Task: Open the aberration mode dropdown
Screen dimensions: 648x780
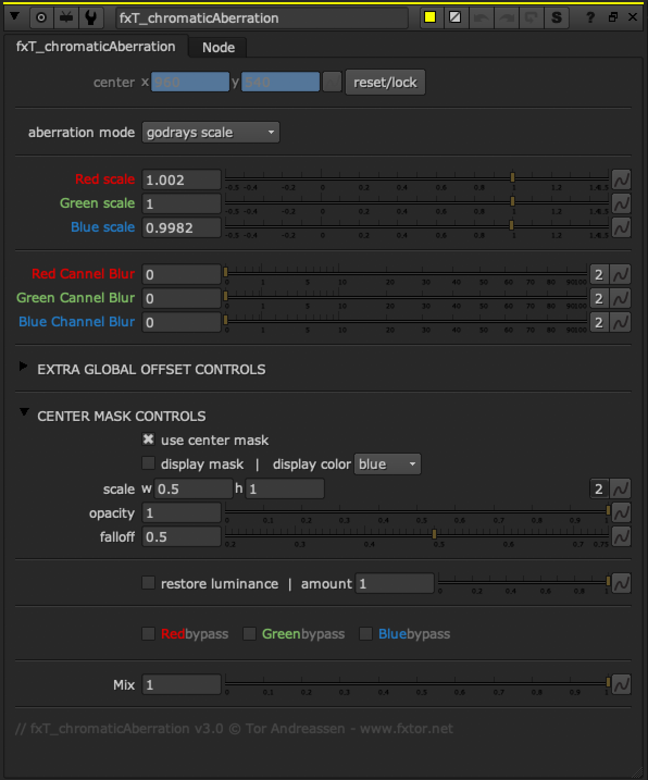Action: (210, 132)
